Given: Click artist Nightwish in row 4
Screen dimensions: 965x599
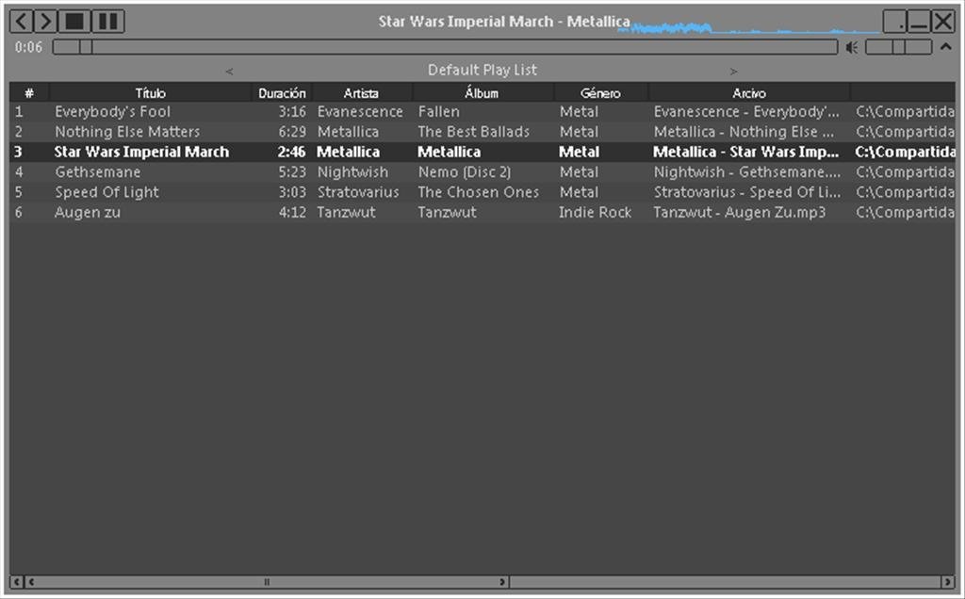Looking at the screenshot, I should [x=352, y=172].
